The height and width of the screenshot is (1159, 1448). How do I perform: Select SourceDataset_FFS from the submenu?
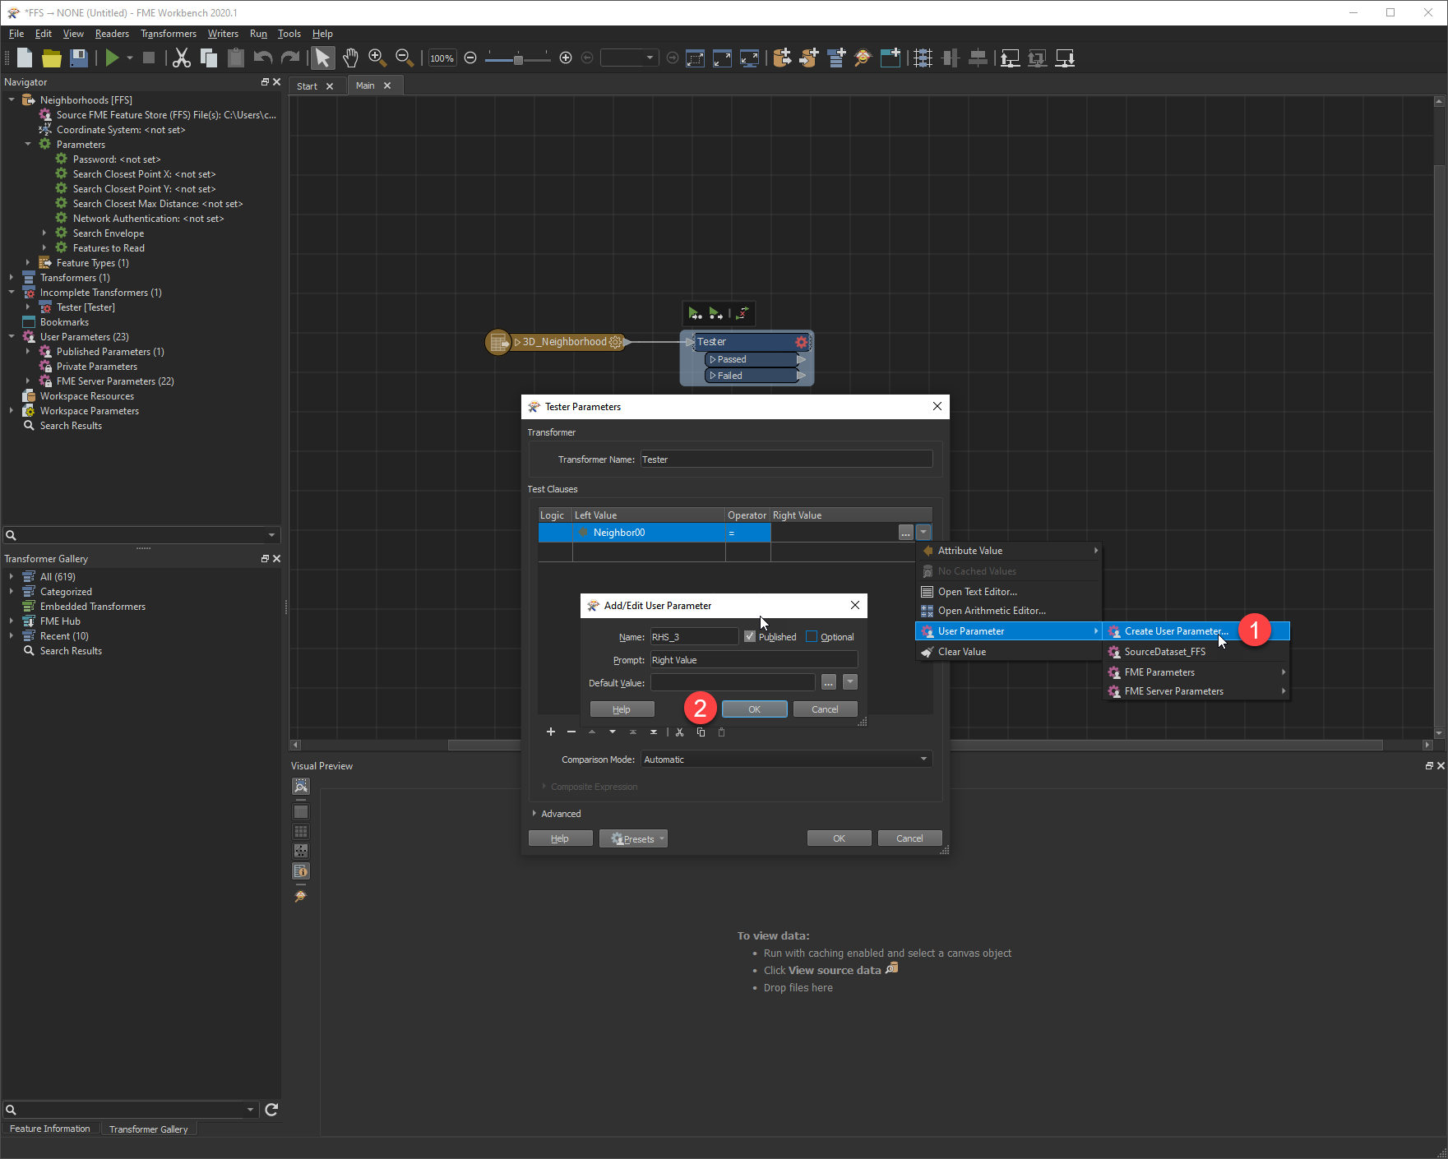coord(1165,652)
